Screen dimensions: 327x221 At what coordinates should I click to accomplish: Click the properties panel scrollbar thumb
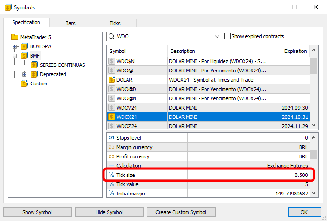[314, 155]
